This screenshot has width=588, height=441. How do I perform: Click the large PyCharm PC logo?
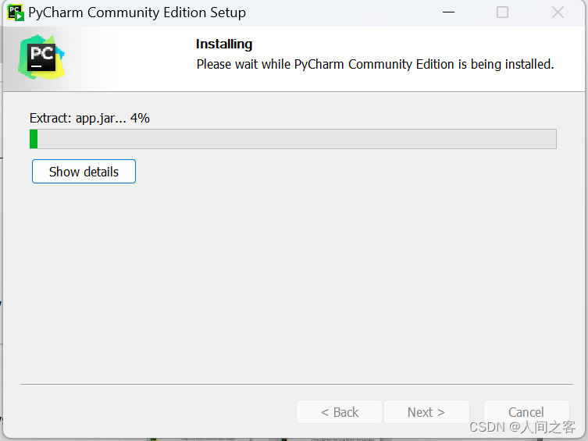point(41,57)
